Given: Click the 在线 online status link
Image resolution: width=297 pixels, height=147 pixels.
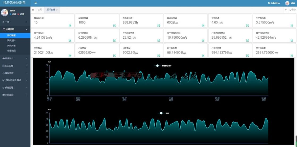Looking at the screenshot, I should click(13, 14).
